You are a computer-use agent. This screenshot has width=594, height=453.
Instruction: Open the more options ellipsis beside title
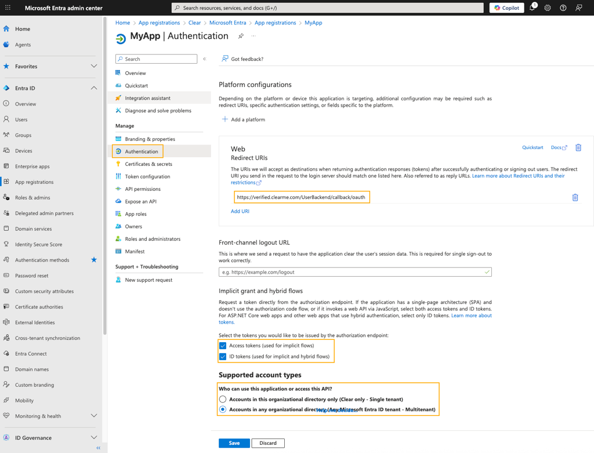(x=253, y=36)
